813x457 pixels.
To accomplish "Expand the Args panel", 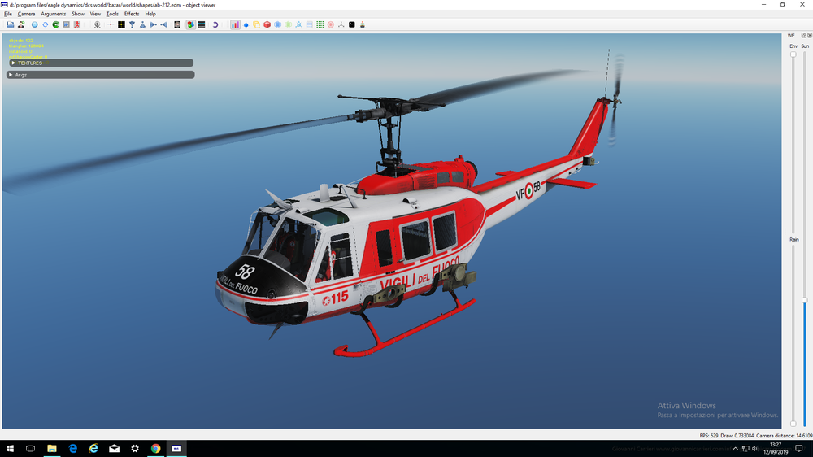I will coord(101,75).
